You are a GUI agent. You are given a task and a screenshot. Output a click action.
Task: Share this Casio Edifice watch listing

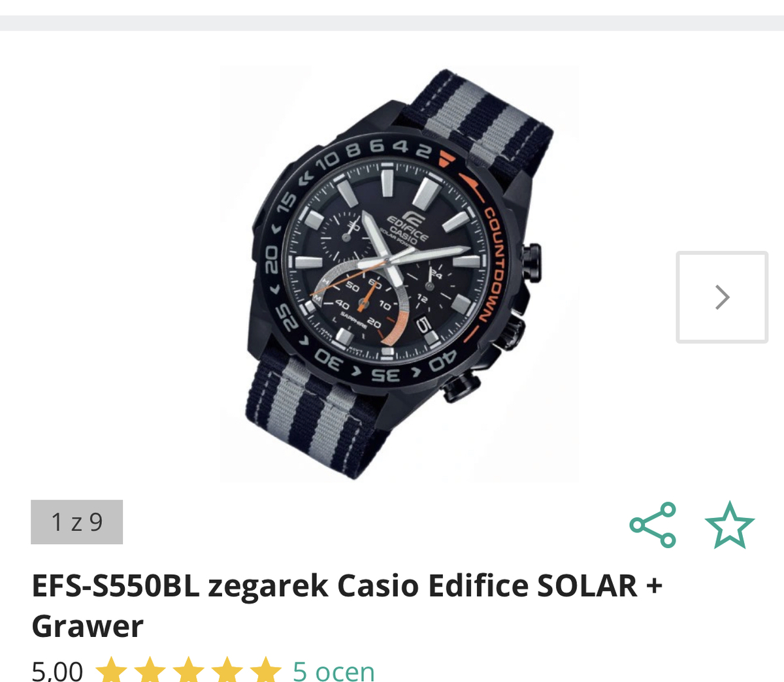(x=653, y=525)
